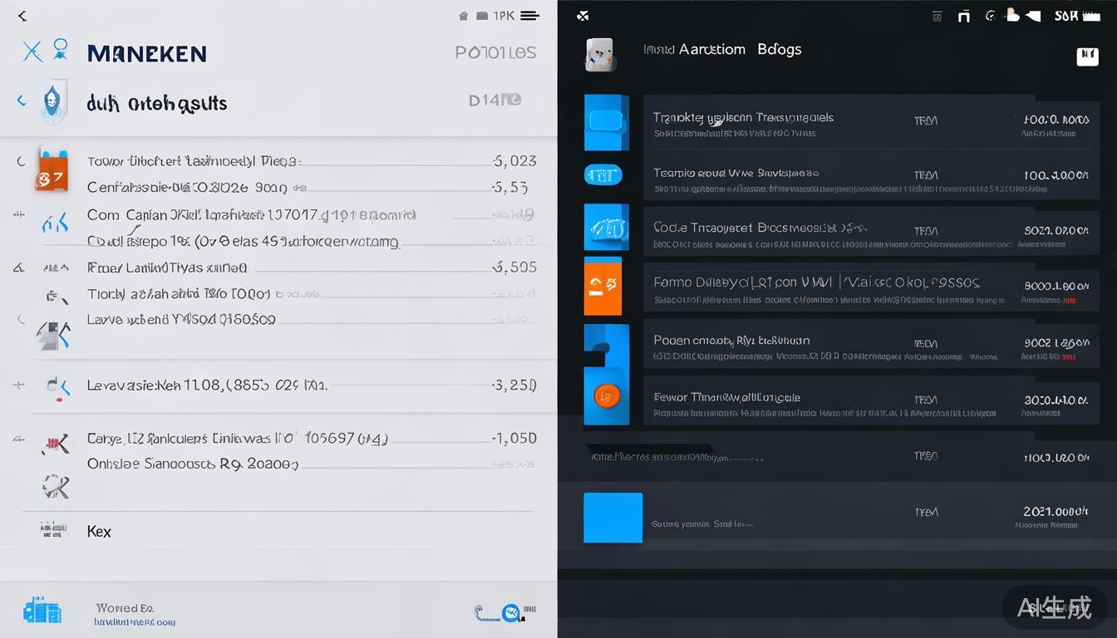Click the orange coin icon on blue tile
Screen dimensions: 1117x638
[607, 396]
